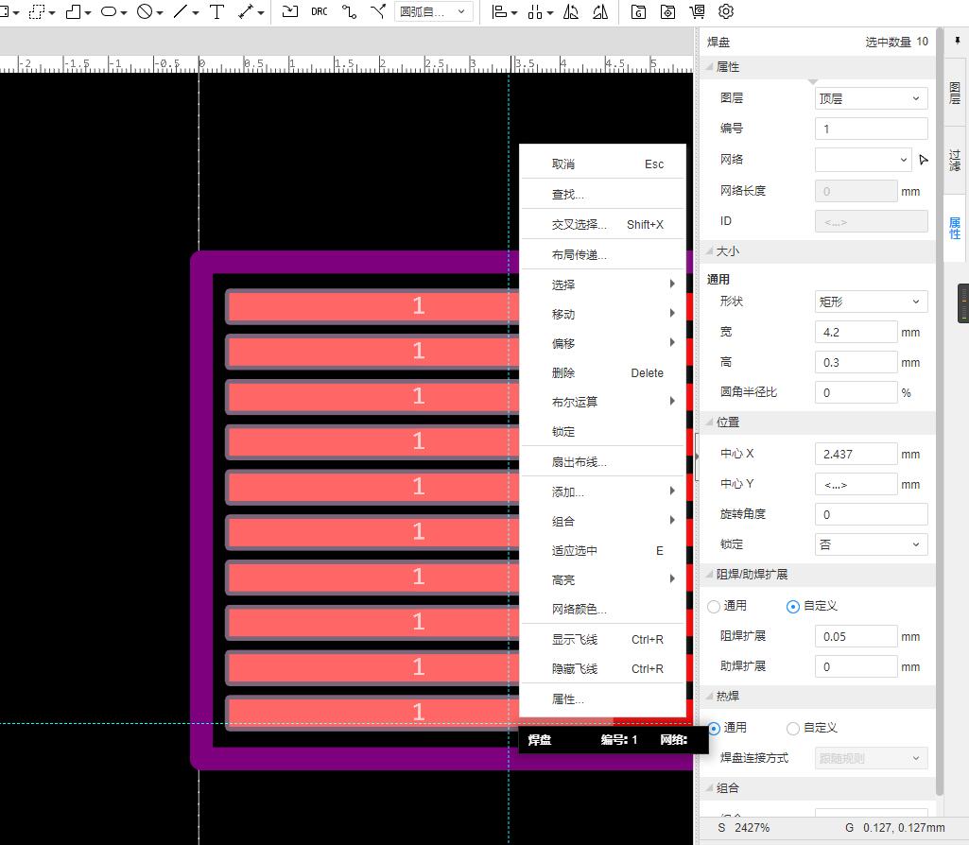The image size is (969, 845).
Task: Switch to the 过滤 side tab
Action: click(x=955, y=160)
